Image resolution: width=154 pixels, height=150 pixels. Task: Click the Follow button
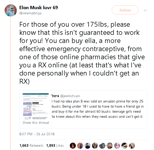tap(125, 10)
